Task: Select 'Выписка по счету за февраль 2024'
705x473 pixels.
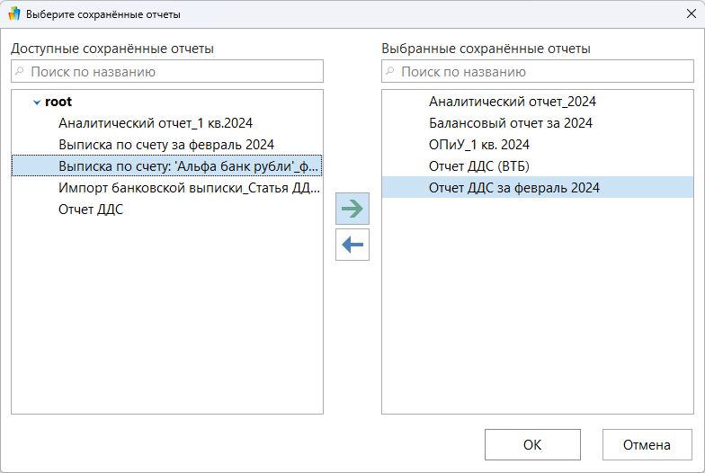Action: click(x=165, y=144)
